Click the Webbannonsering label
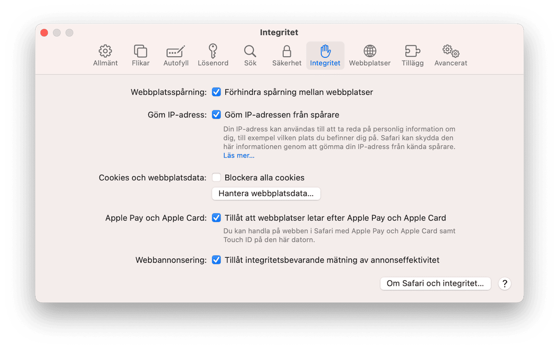The width and height of the screenshot is (559, 349). (171, 260)
